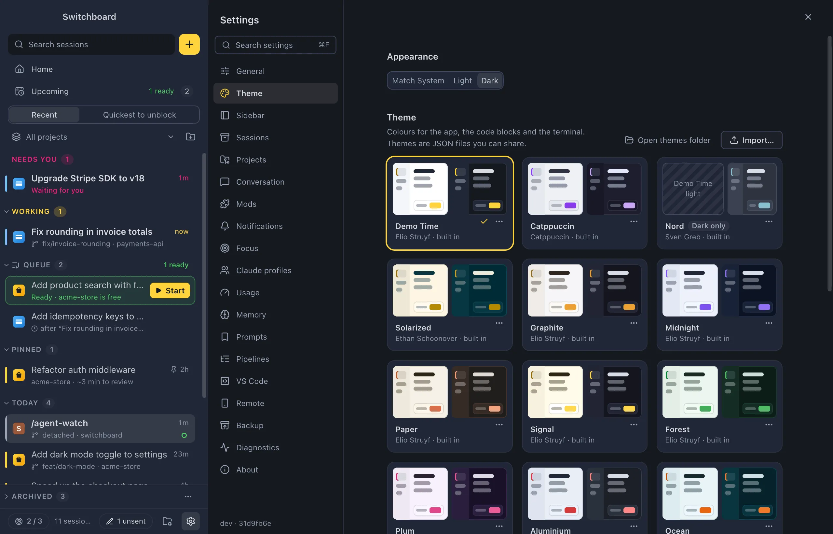Open Sidebar settings page
The image size is (833, 534).
(276, 115)
